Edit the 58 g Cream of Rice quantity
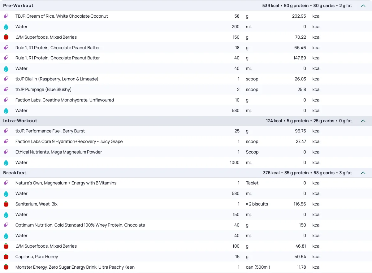 coord(237,16)
